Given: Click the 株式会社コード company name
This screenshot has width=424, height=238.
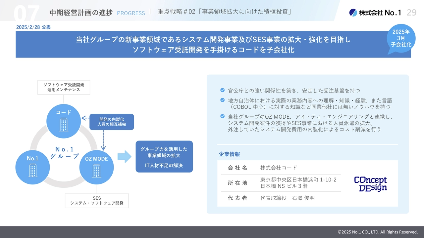Looking at the screenshot, I should 279,168.
